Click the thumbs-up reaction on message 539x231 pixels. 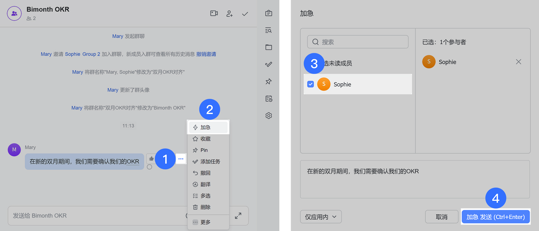(151, 159)
